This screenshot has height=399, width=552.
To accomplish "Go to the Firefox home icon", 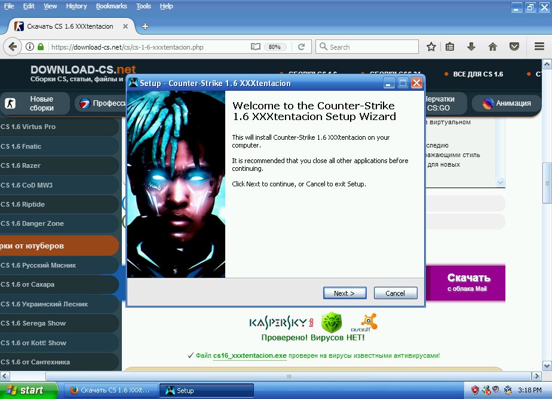I will [x=493, y=47].
